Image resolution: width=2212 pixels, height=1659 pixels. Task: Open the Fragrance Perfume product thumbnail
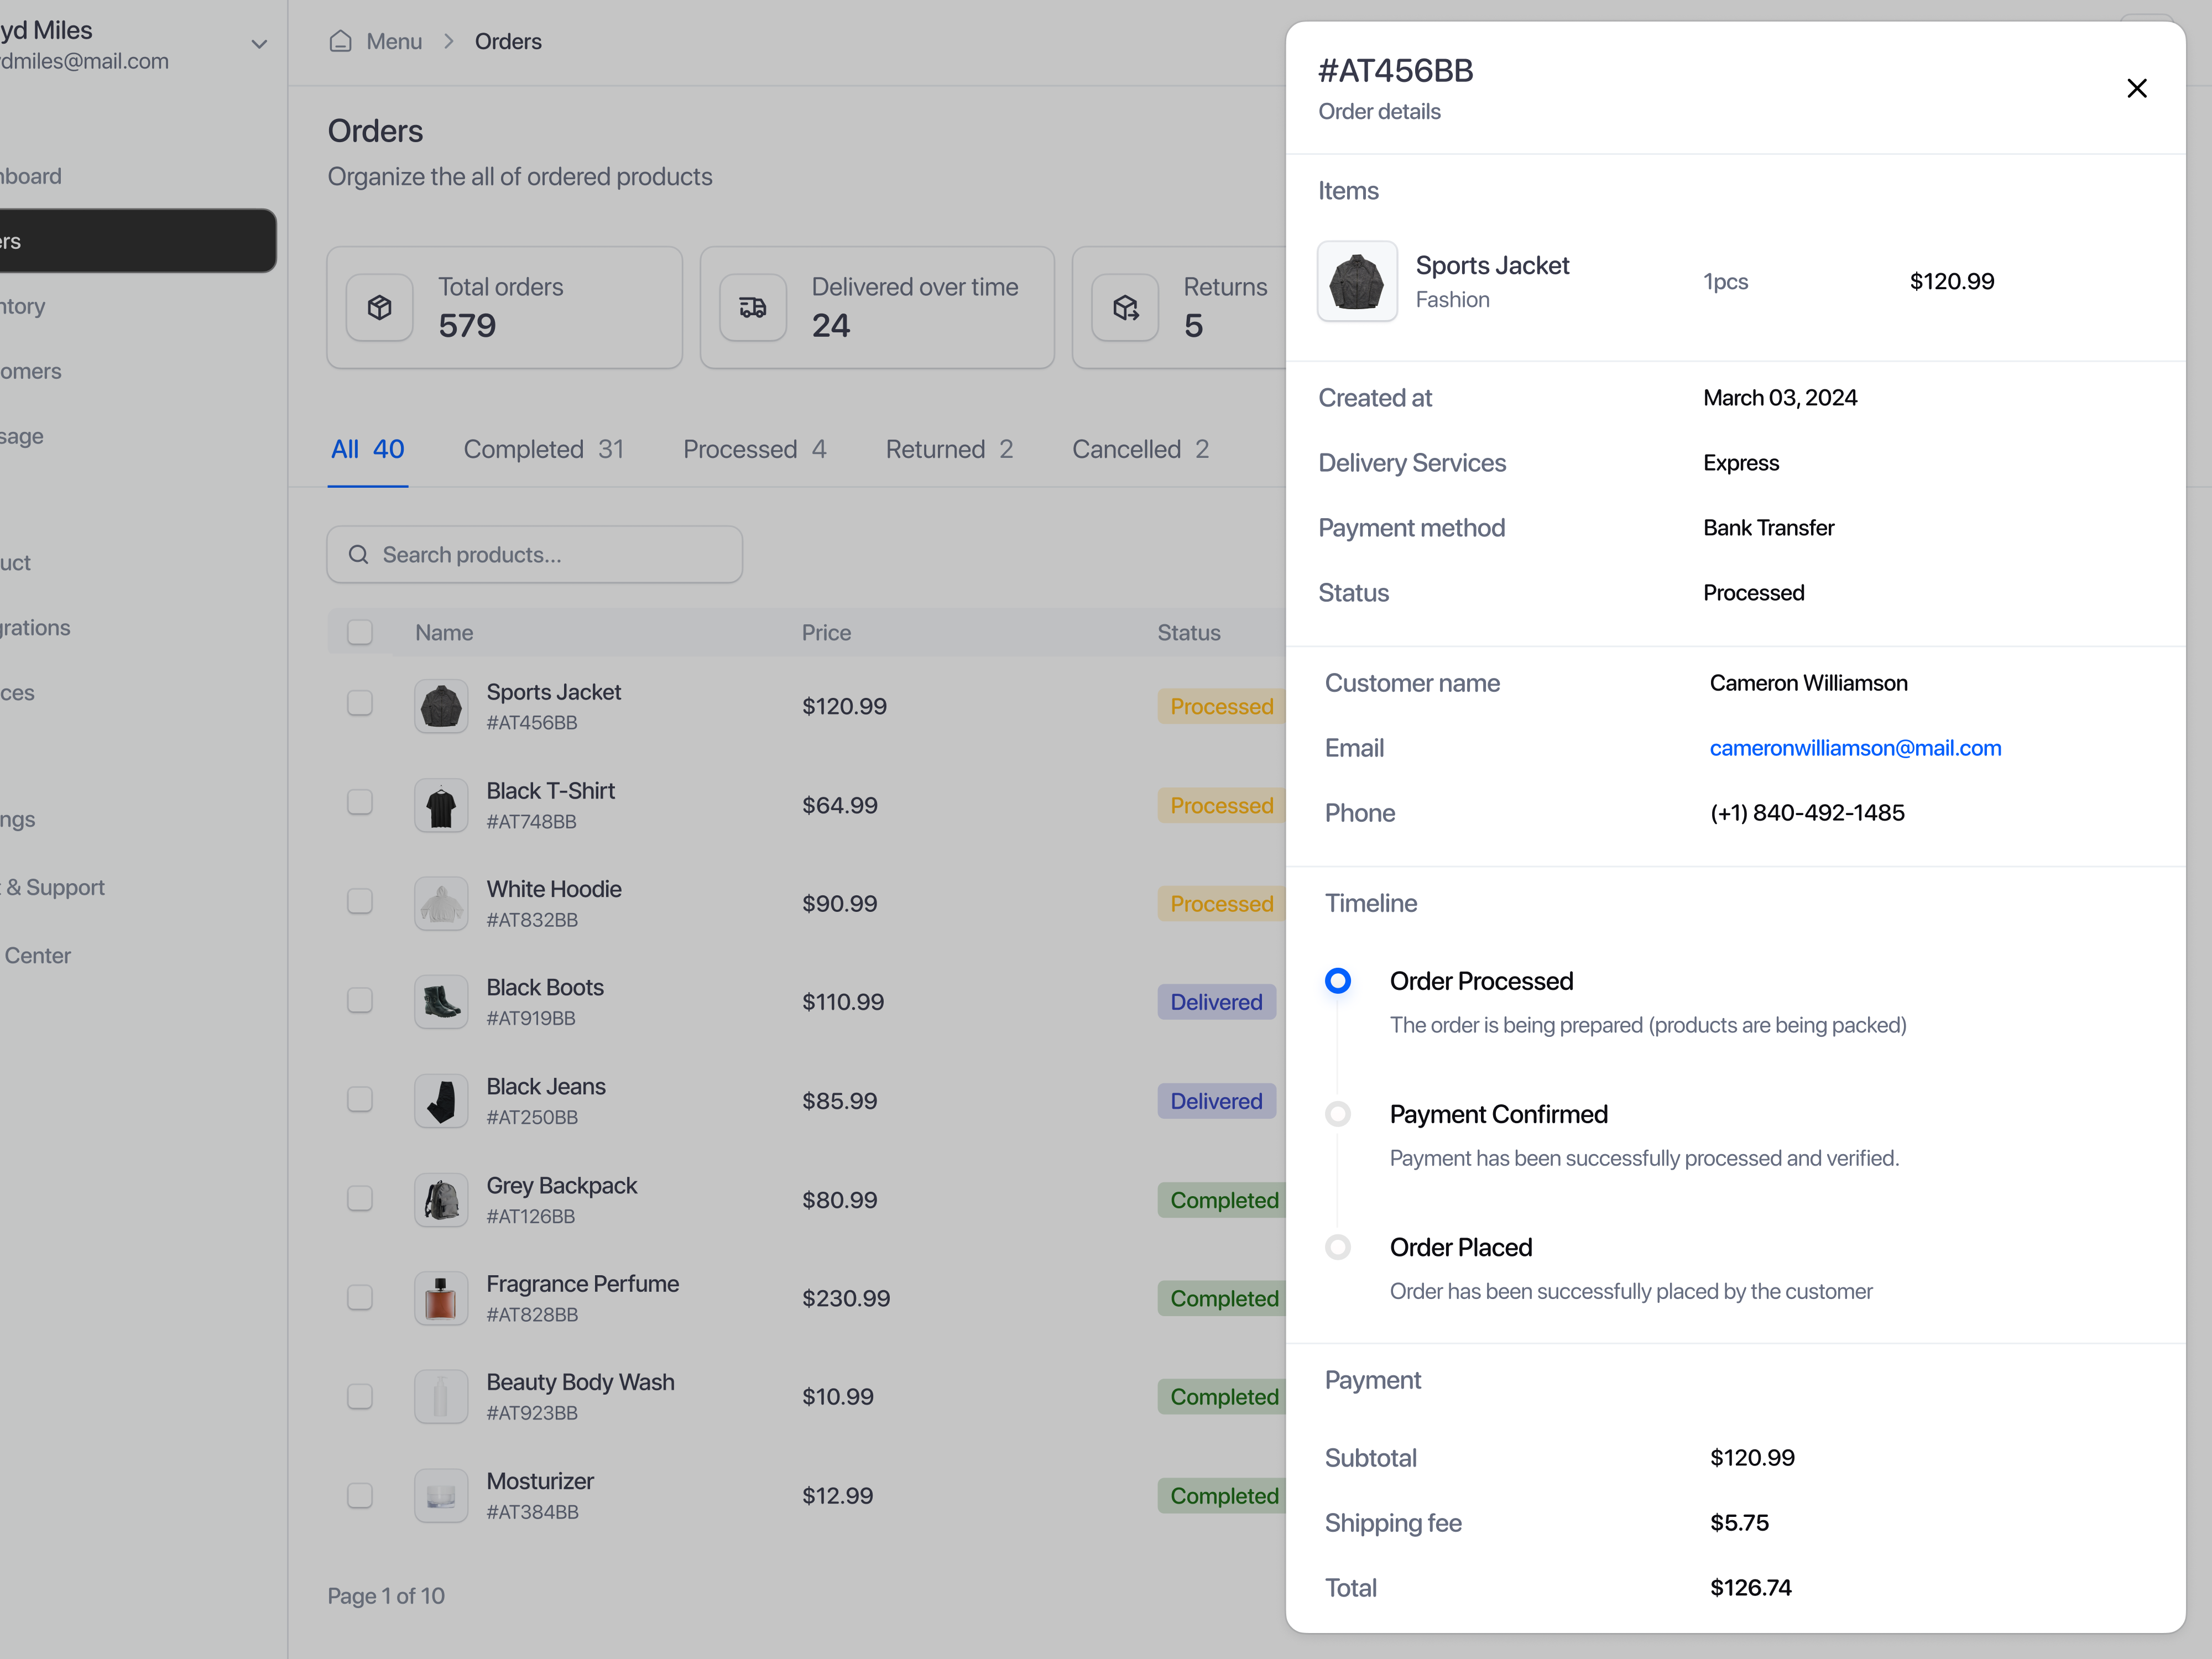pos(441,1298)
